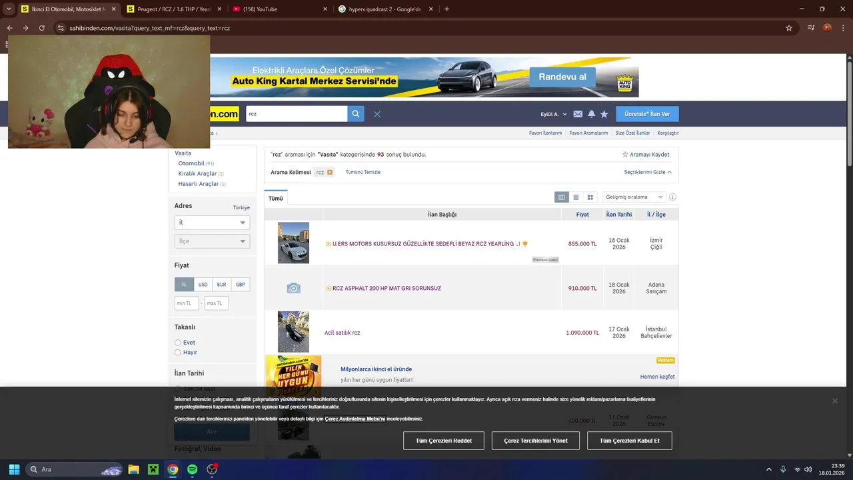The height and width of the screenshot is (480, 853).
Task: Open Hasarlı Araçlar category
Action: point(199,184)
